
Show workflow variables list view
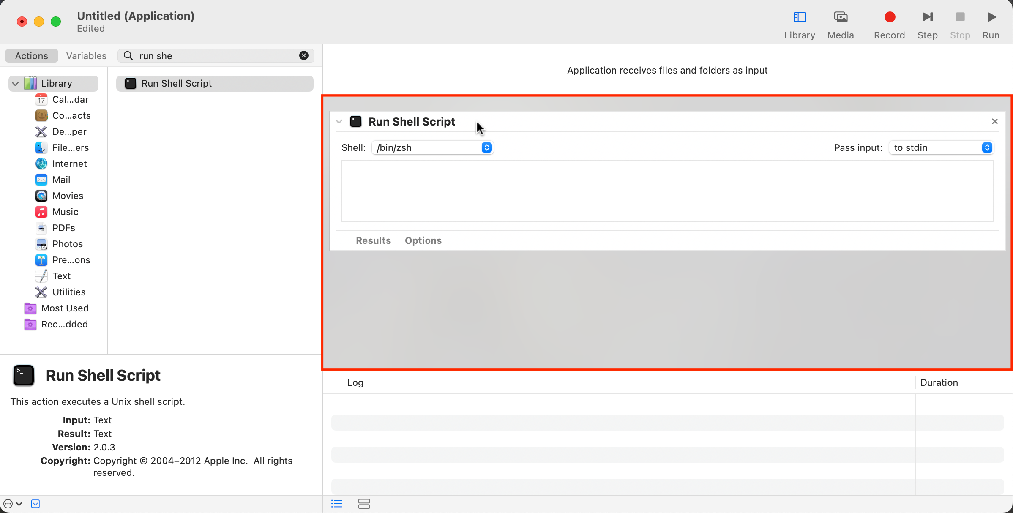click(364, 504)
